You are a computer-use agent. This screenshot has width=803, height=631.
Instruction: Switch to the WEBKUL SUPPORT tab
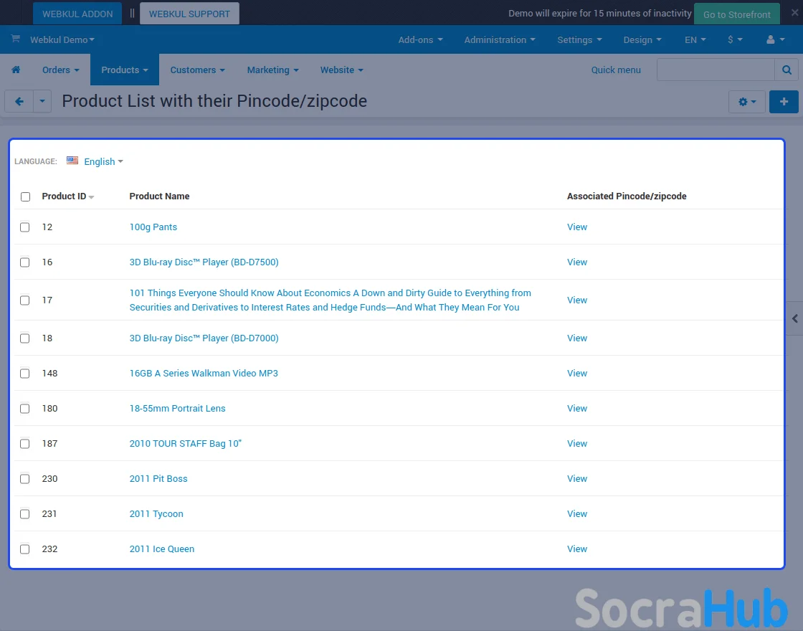coord(189,14)
